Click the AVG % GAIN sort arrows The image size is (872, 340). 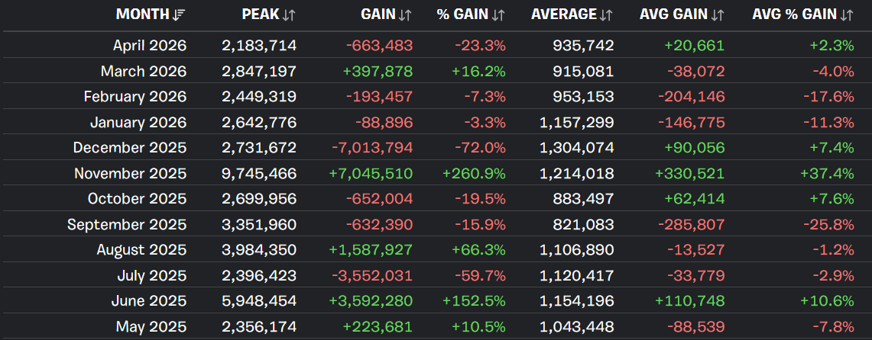(x=847, y=15)
